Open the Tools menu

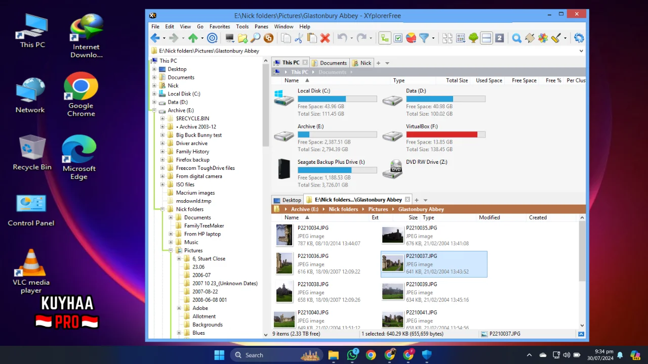242,26
